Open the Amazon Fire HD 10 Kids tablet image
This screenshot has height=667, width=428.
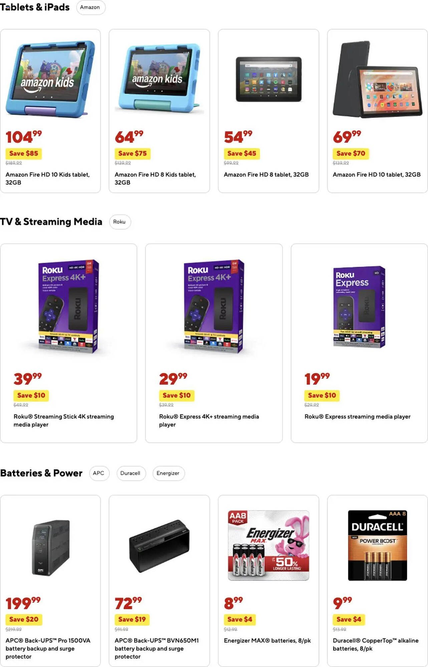click(x=50, y=79)
